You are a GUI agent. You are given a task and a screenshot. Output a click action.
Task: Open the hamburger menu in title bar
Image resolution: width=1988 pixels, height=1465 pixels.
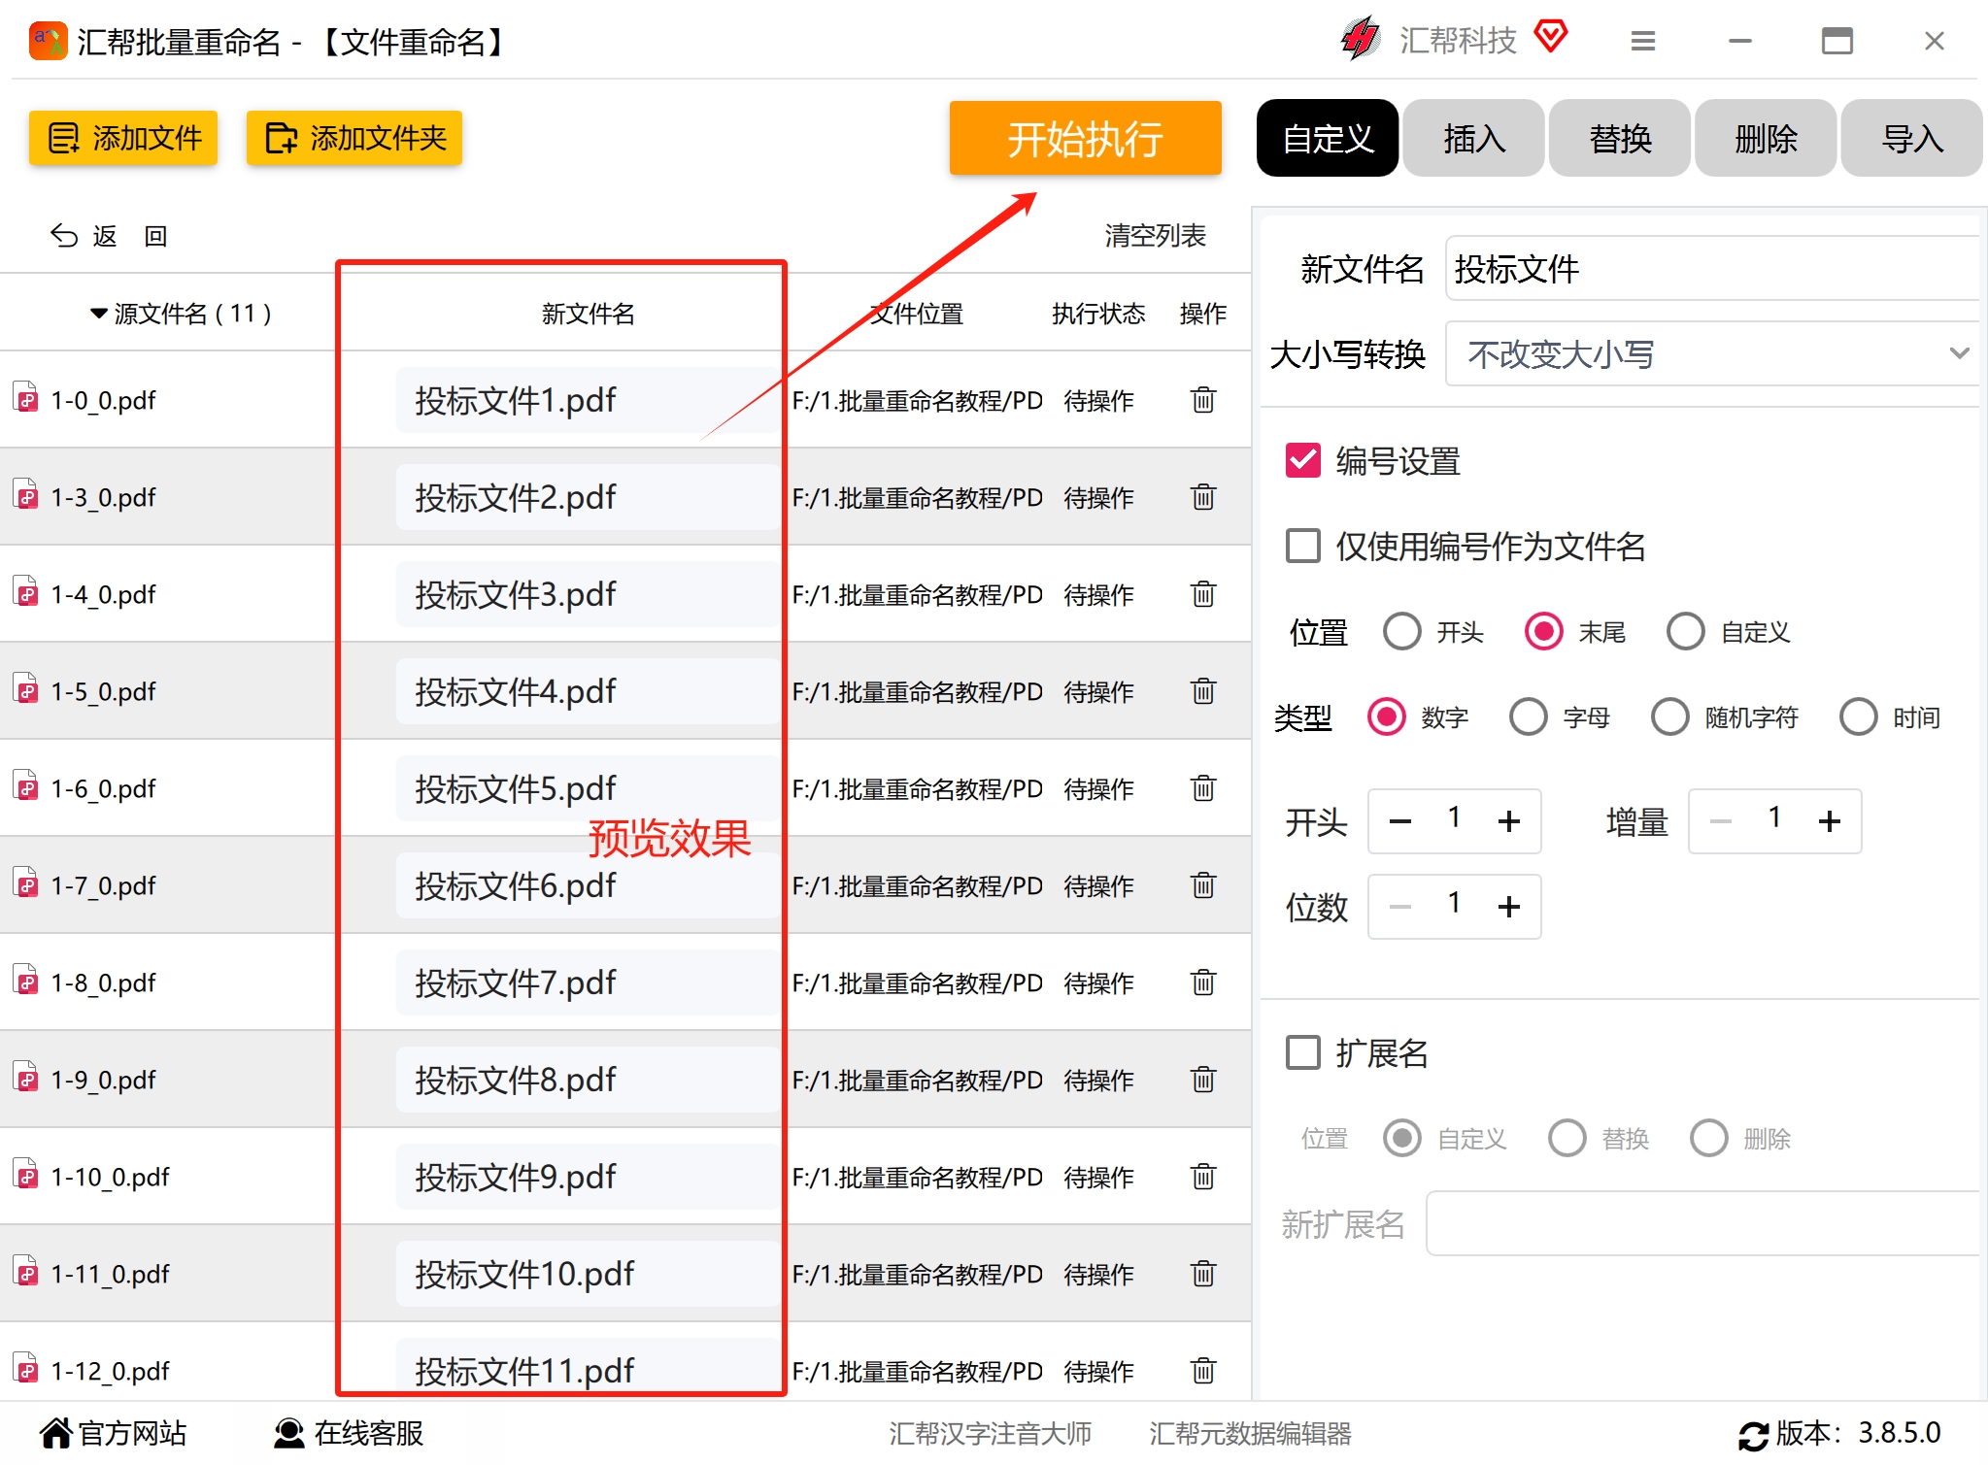1642,41
